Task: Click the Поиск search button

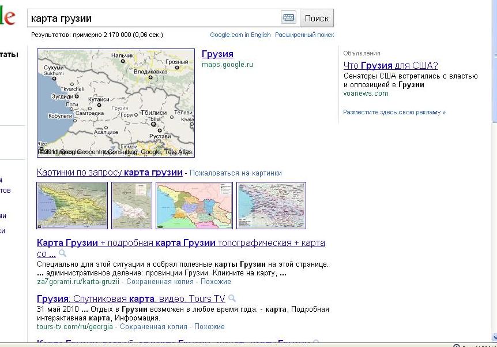Action: (317, 18)
